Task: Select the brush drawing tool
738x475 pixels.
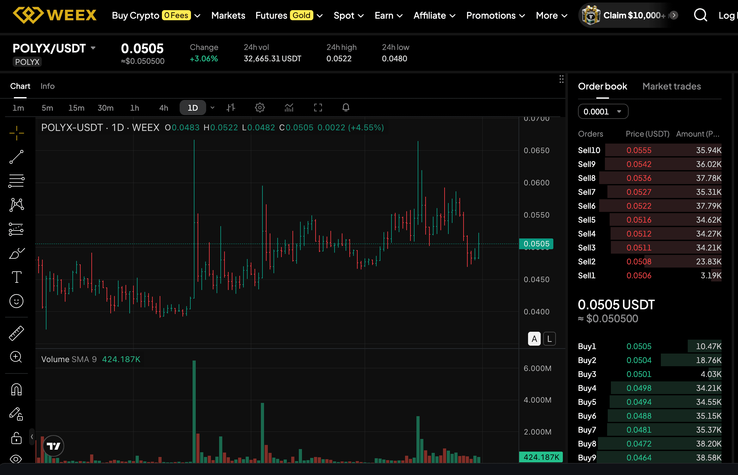Action: [16, 253]
